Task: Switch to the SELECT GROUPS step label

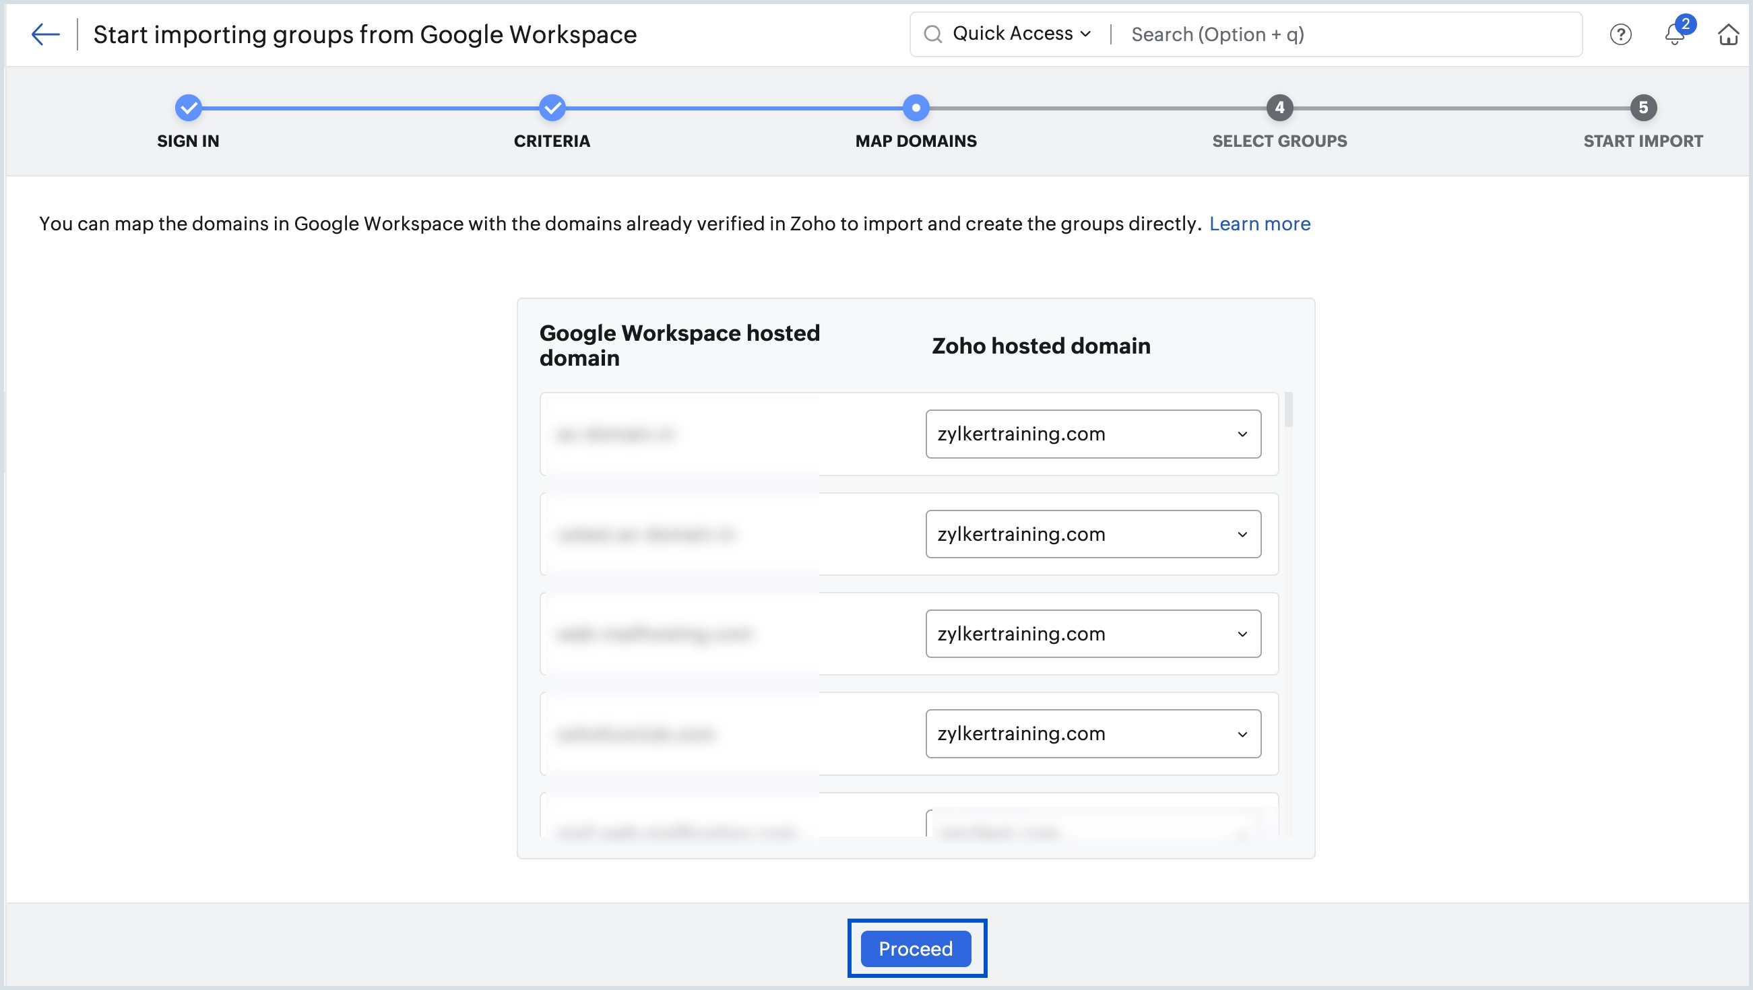Action: (1279, 141)
